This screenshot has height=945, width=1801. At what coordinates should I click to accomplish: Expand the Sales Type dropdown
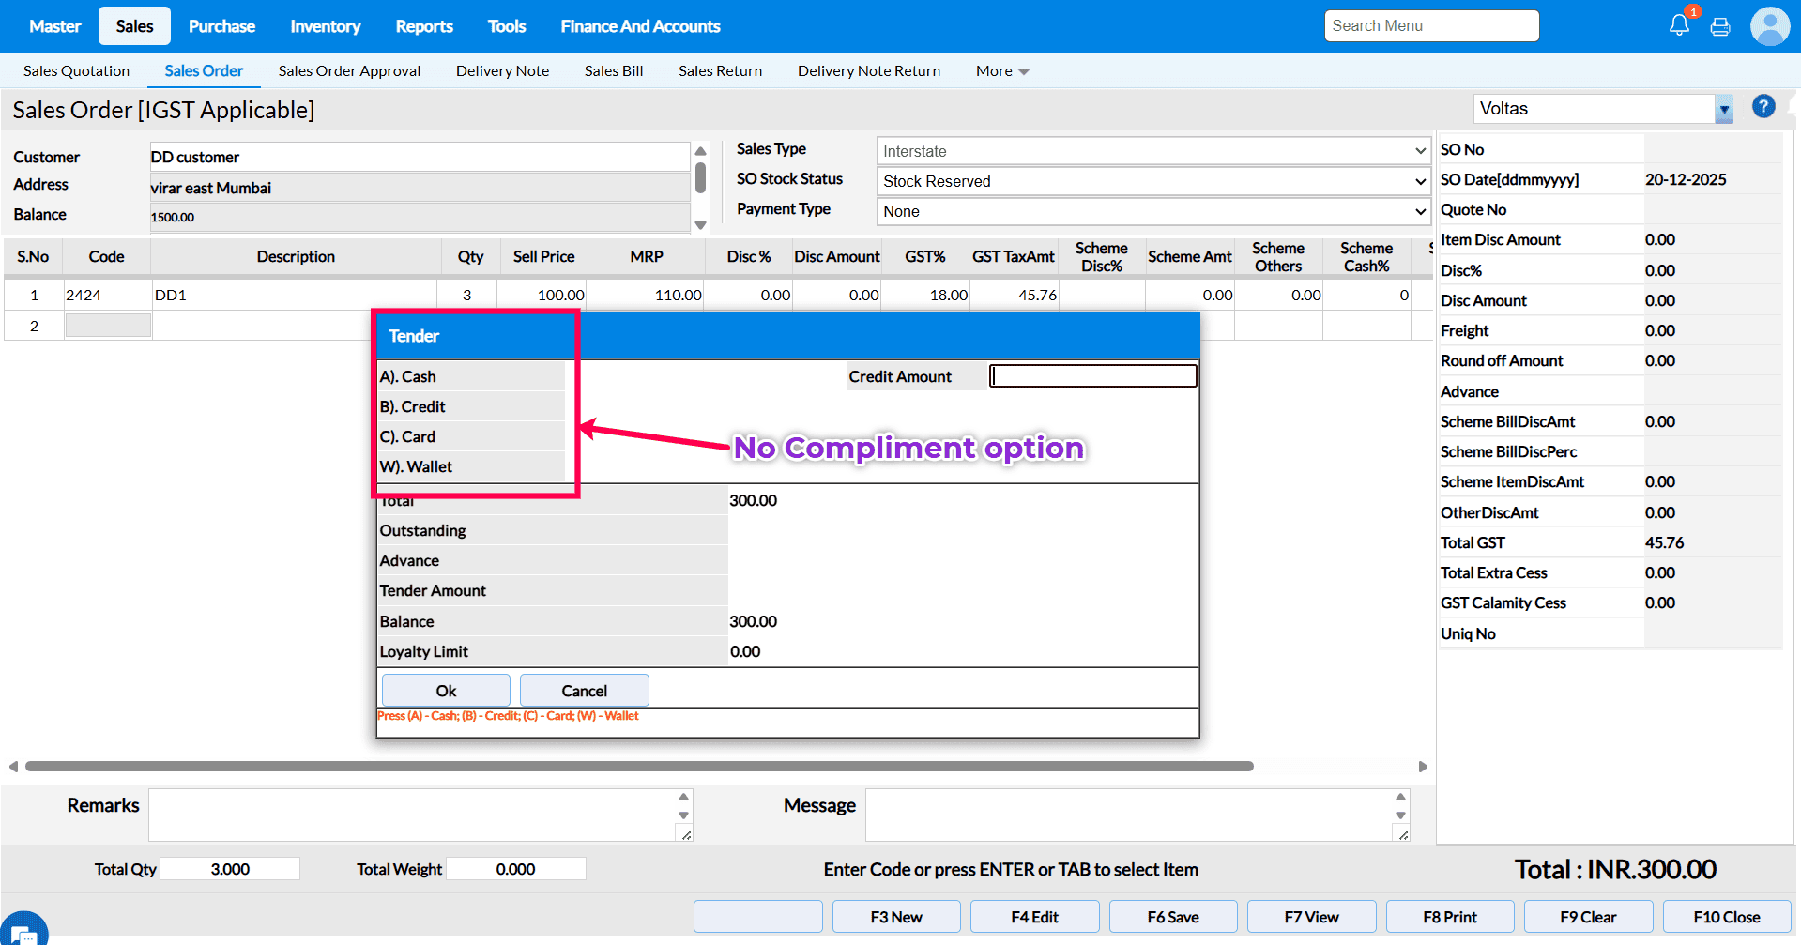[x=1152, y=151]
